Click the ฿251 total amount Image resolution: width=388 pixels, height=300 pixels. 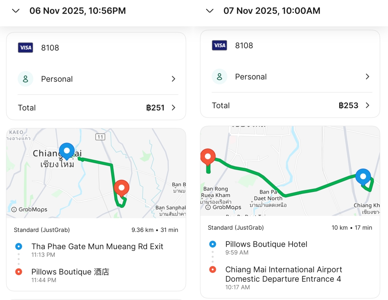155,108
